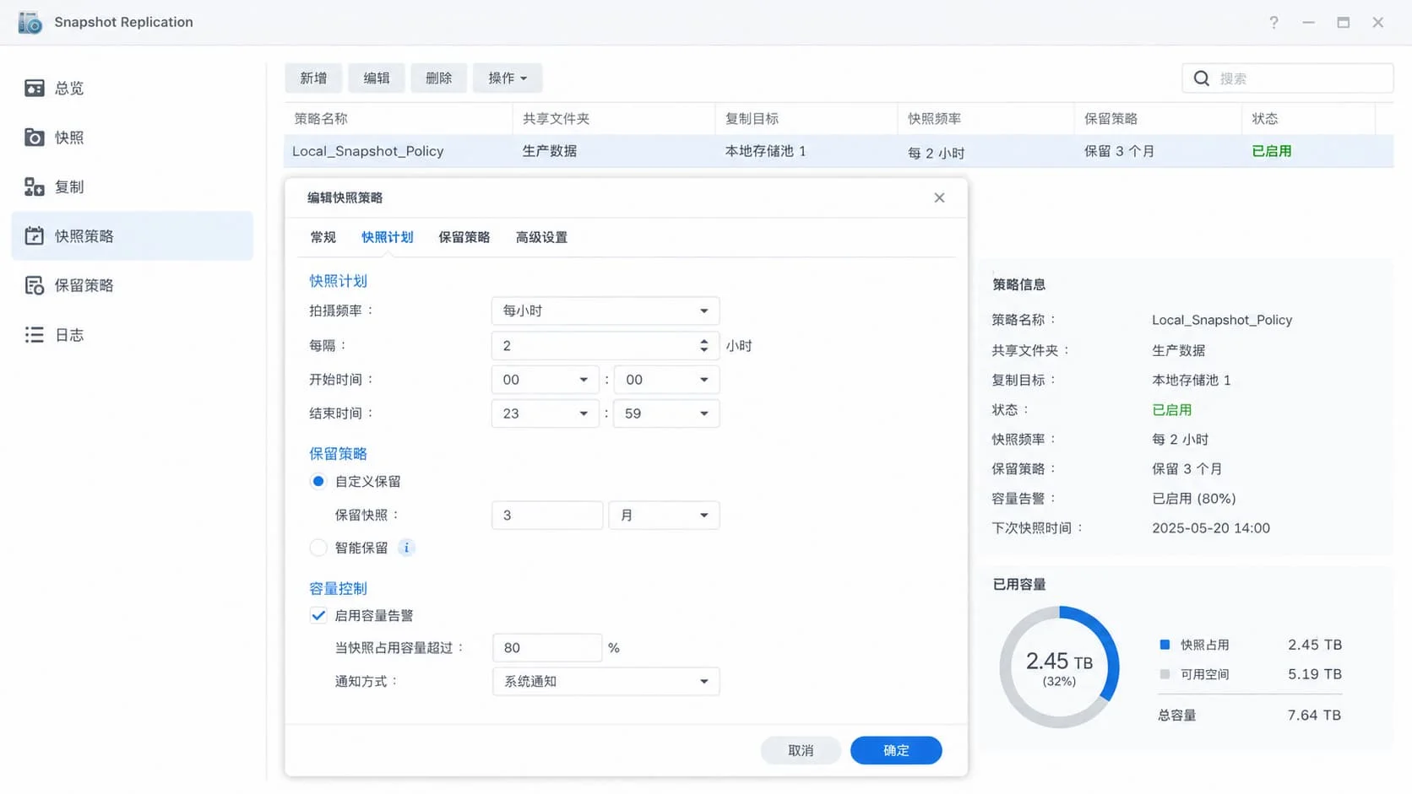
Task: Click the 新增 button
Action: tap(313, 78)
